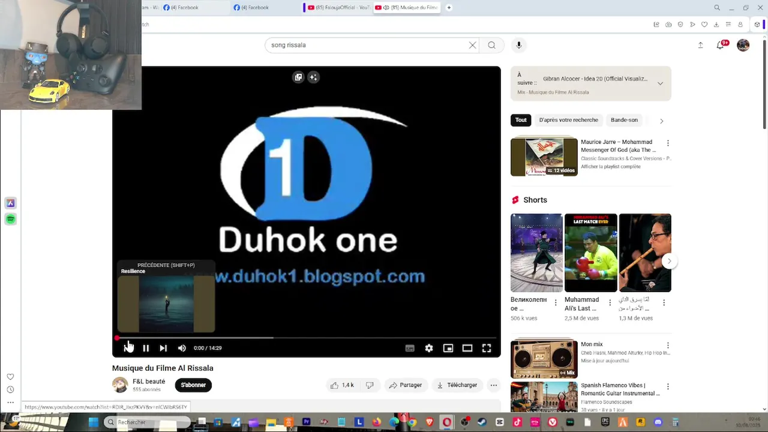Toggle theater mode view

pos(467,348)
